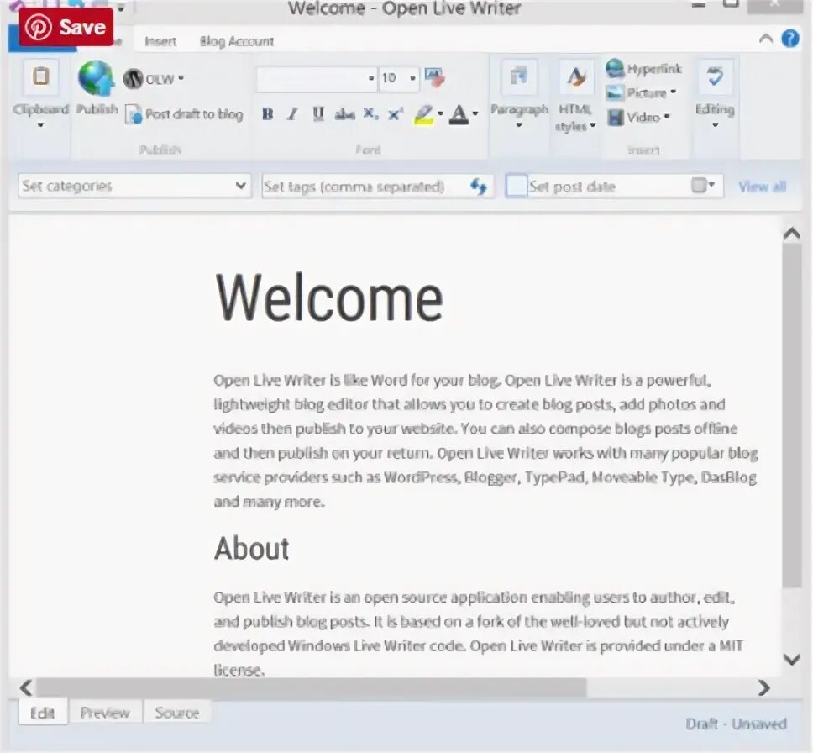Click the horizontal scrollbar left arrow
The image size is (813, 753).
pyautogui.click(x=26, y=687)
